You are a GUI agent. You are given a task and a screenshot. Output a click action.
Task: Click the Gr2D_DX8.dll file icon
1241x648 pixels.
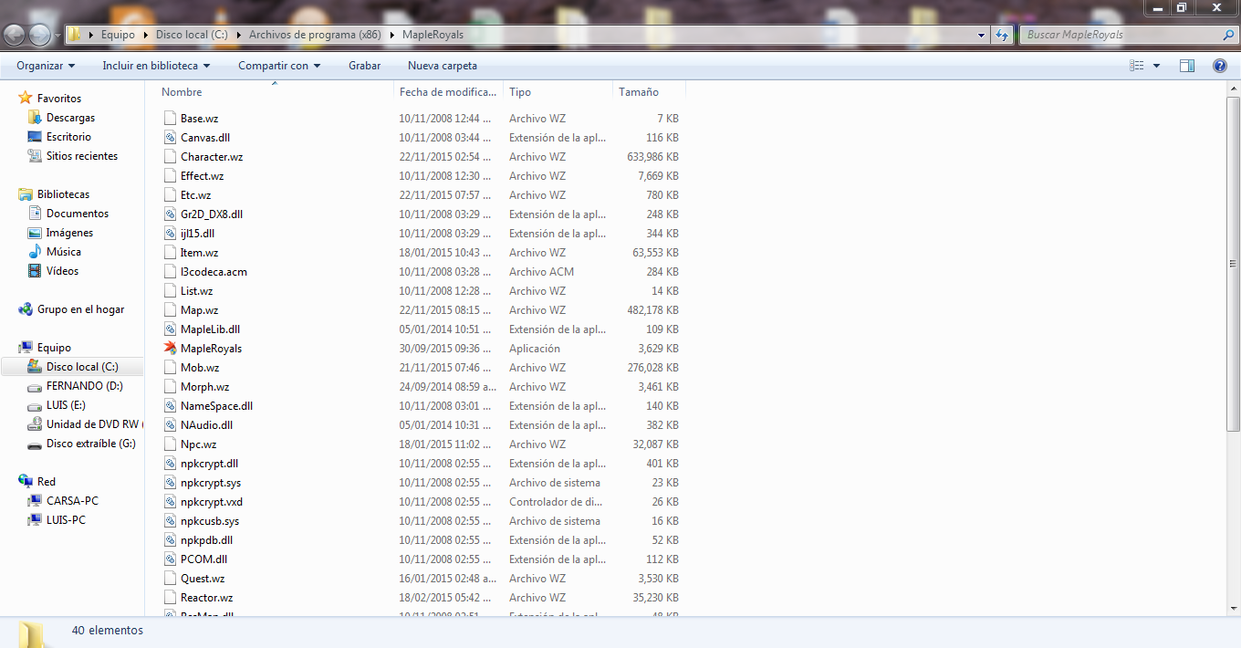click(x=170, y=214)
